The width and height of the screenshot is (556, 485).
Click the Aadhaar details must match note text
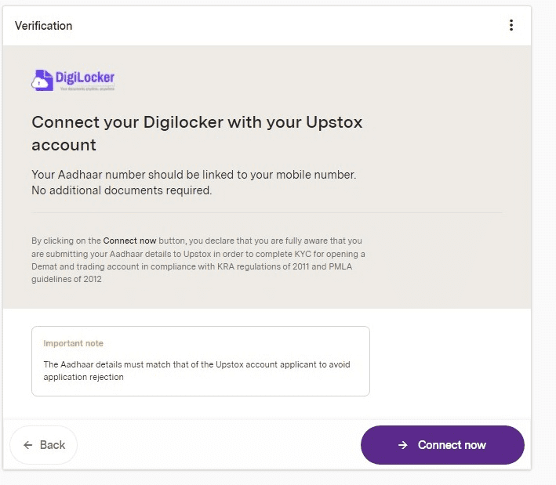point(197,364)
